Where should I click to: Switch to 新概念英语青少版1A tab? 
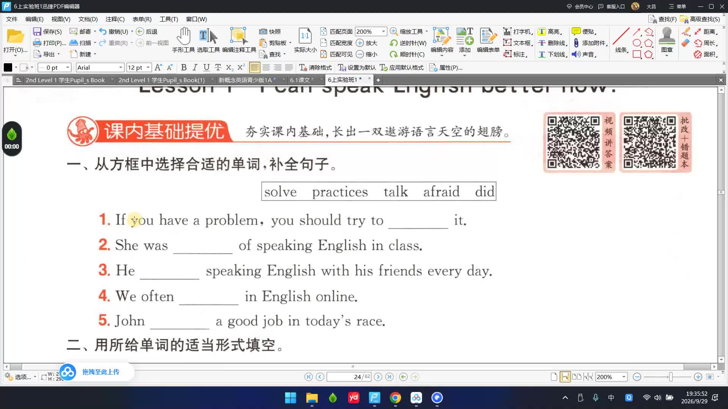pos(245,80)
